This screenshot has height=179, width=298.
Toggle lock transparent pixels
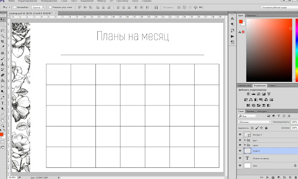tap(252, 128)
